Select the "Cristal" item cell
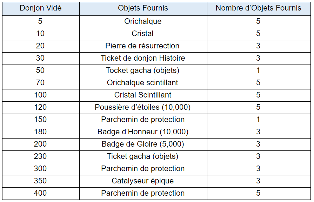The height and width of the screenshot is (202, 314). coord(143,34)
